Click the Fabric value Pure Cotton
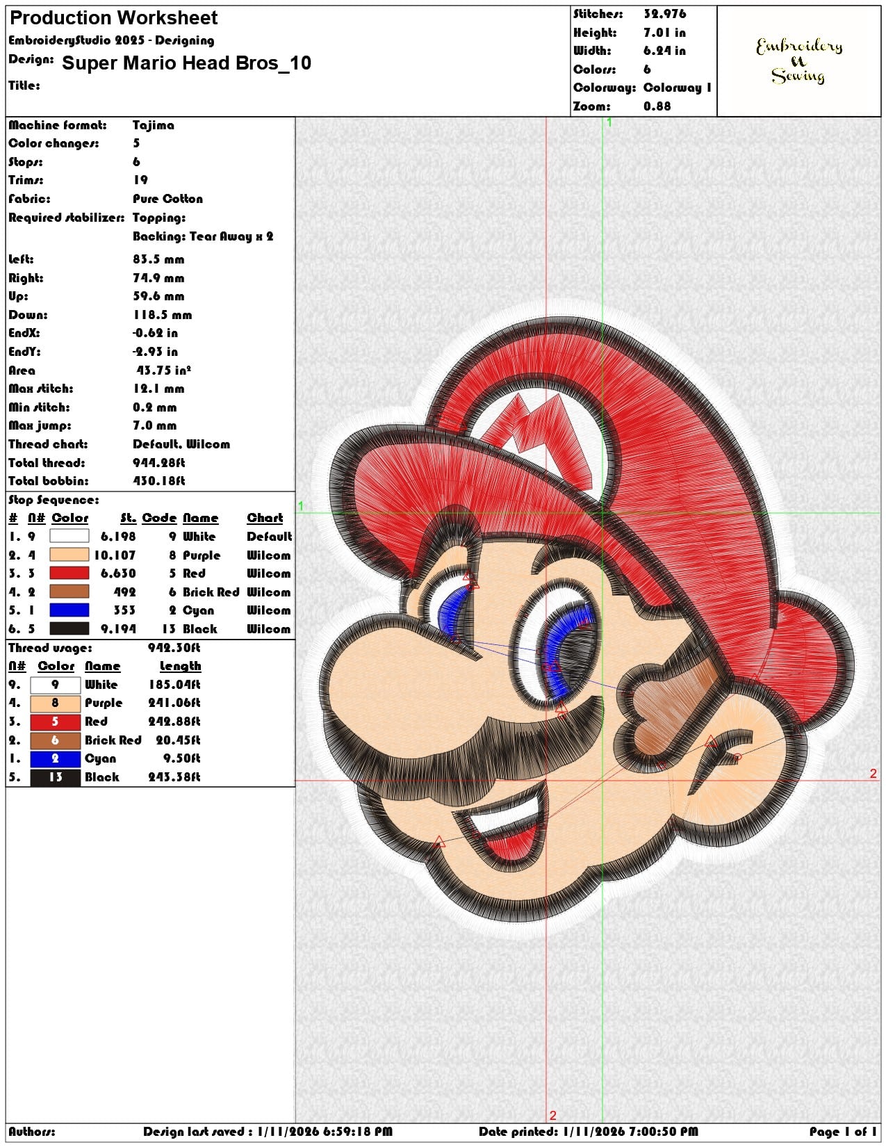The width and height of the screenshot is (886, 1147). click(168, 199)
